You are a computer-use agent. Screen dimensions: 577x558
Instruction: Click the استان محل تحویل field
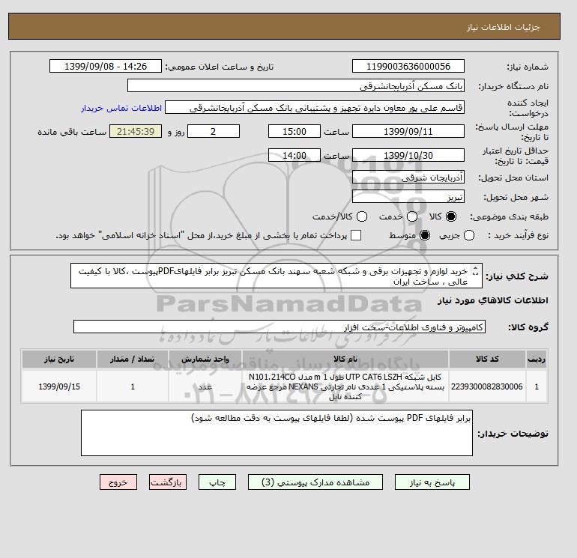point(408,178)
